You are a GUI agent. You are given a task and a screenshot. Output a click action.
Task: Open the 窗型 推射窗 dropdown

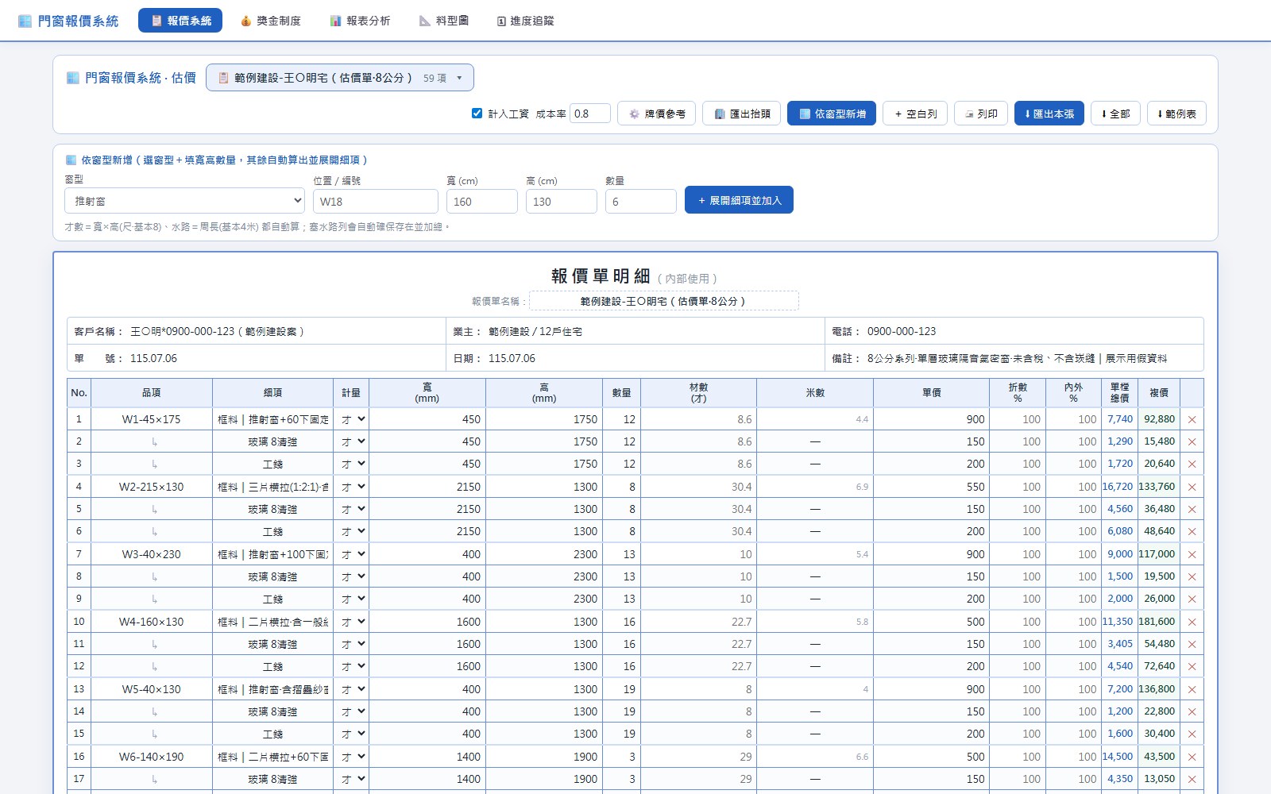click(184, 201)
